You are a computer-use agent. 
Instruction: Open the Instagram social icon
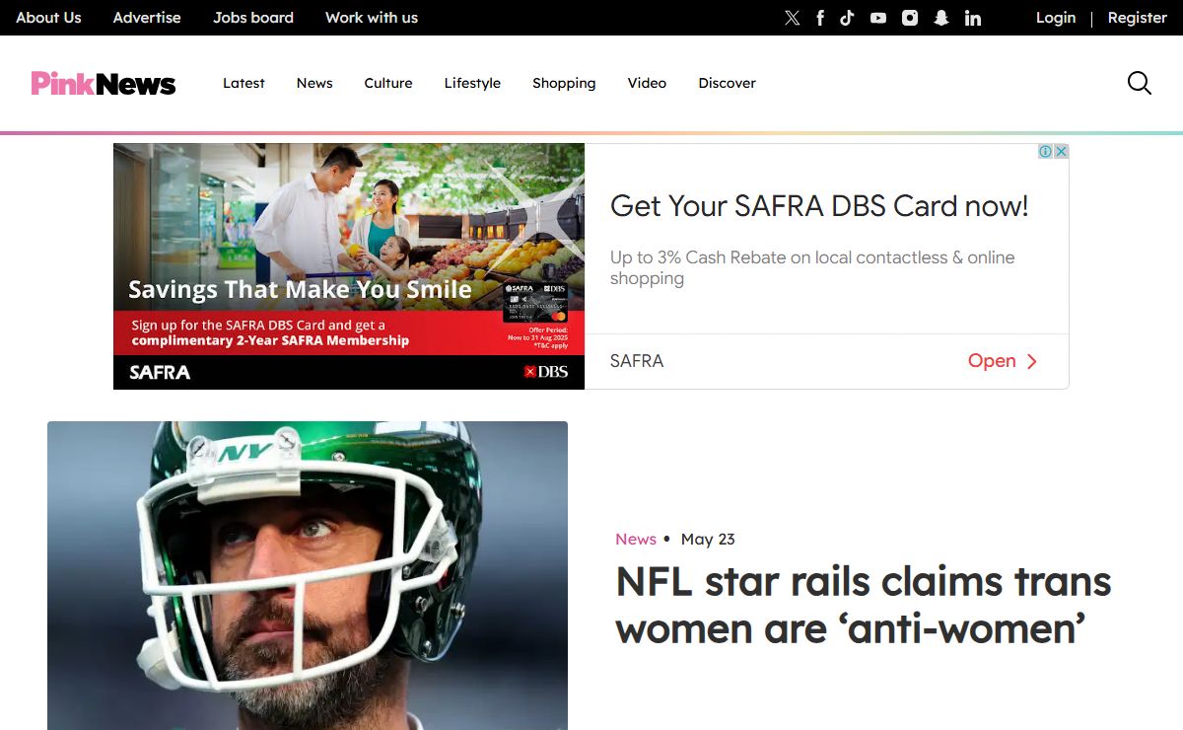pos(910,18)
